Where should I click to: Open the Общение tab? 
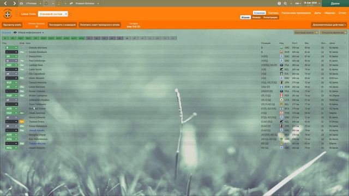click(x=329, y=13)
